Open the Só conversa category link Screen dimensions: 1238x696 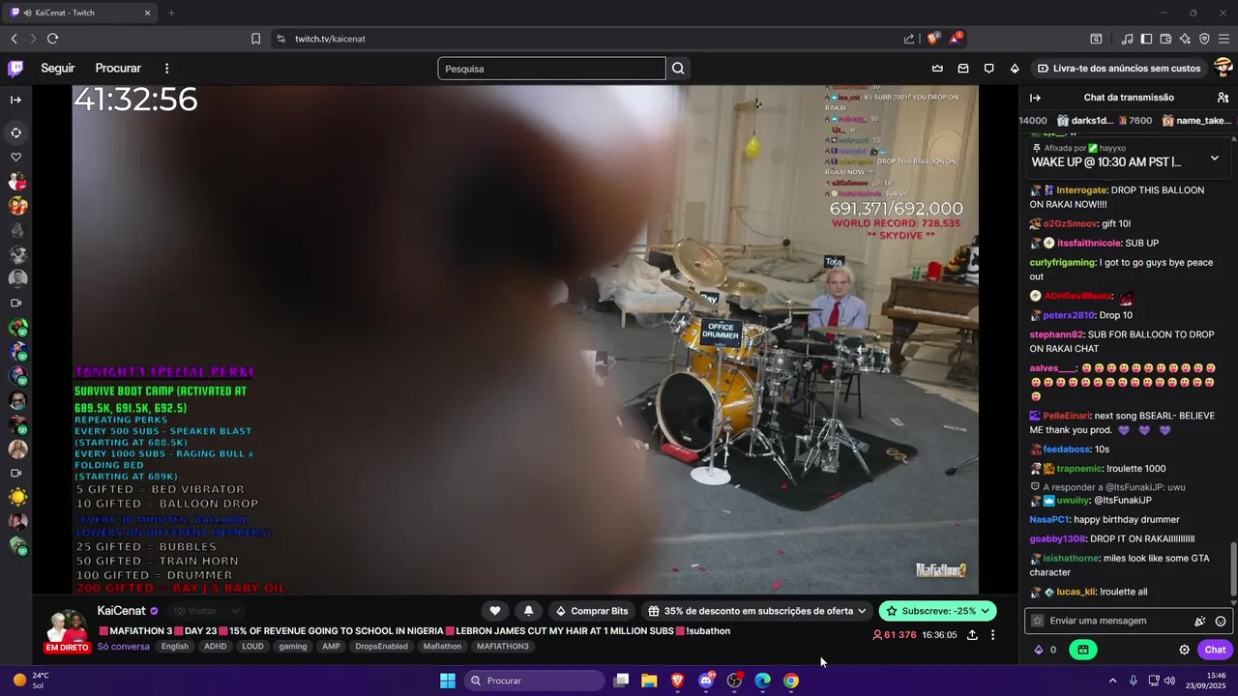124,647
